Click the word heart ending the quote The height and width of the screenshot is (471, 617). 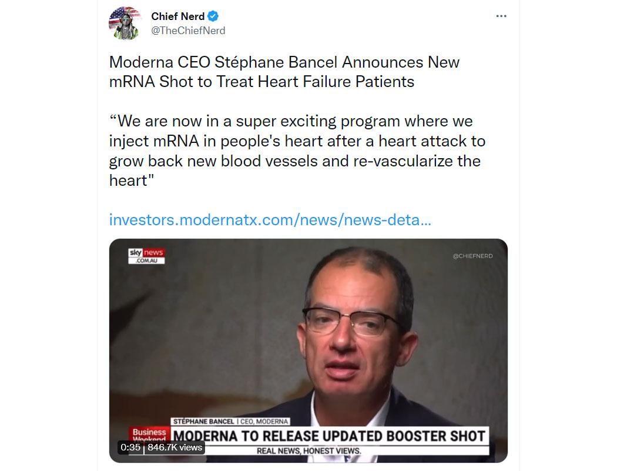(x=128, y=181)
